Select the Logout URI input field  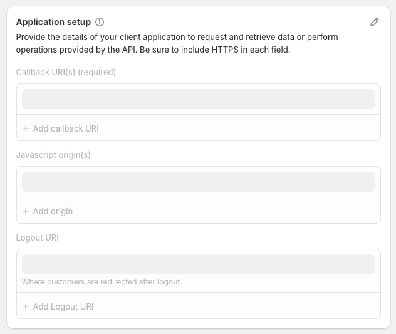[x=198, y=264]
